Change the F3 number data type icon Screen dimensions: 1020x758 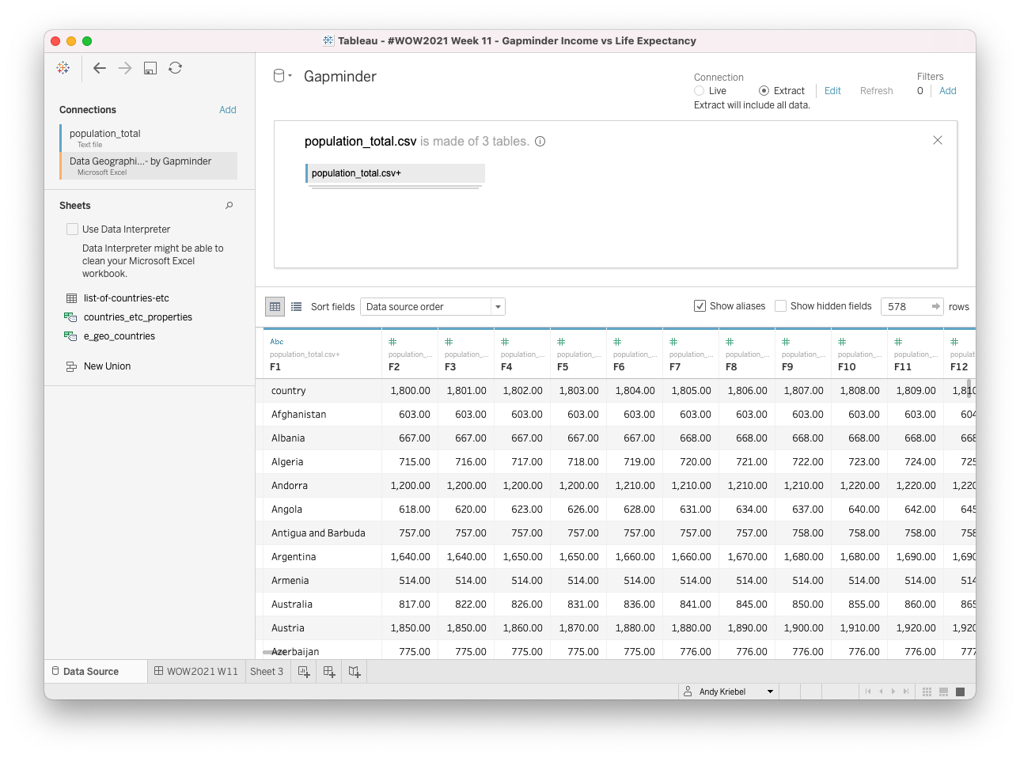(449, 342)
